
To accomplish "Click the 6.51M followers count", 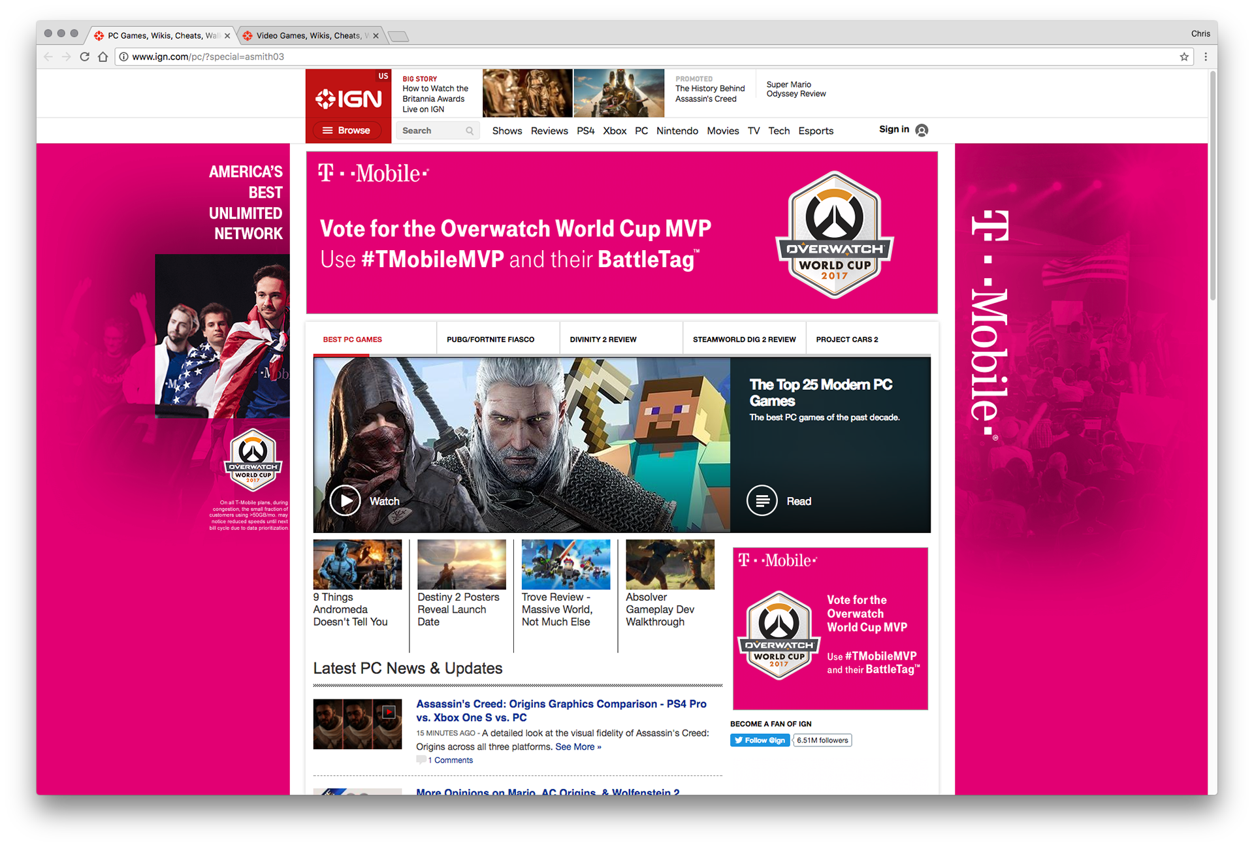I will pyautogui.click(x=822, y=740).
